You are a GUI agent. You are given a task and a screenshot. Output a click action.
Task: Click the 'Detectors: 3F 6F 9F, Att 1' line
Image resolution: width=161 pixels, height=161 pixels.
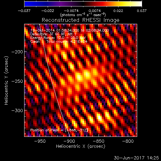[x=53, y=34]
